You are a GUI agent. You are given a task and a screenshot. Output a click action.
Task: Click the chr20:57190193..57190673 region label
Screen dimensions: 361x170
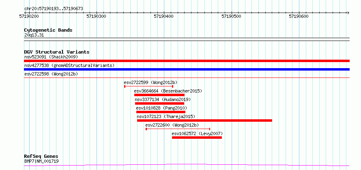pyautogui.click(x=54, y=9)
